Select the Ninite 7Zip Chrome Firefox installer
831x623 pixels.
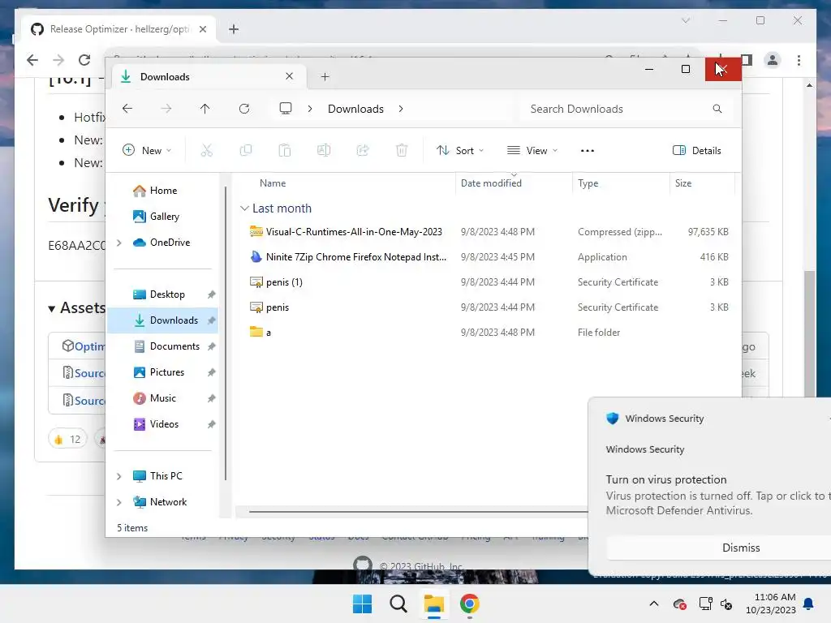pyautogui.click(x=488, y=257)
